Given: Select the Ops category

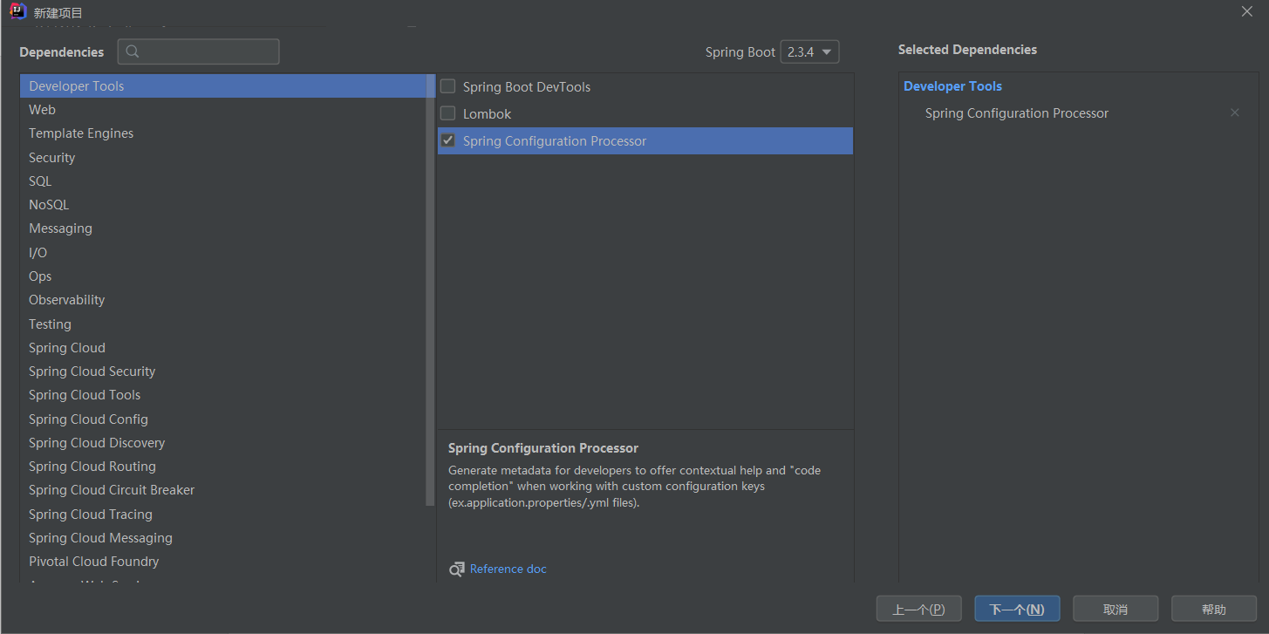Looking at the screenshot, I should (x=223, y=276).
